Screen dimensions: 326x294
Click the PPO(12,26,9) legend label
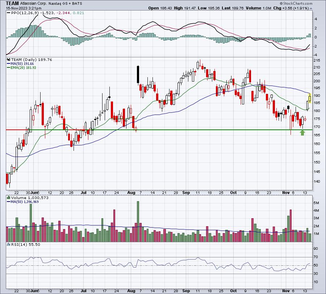click(23, 13)
